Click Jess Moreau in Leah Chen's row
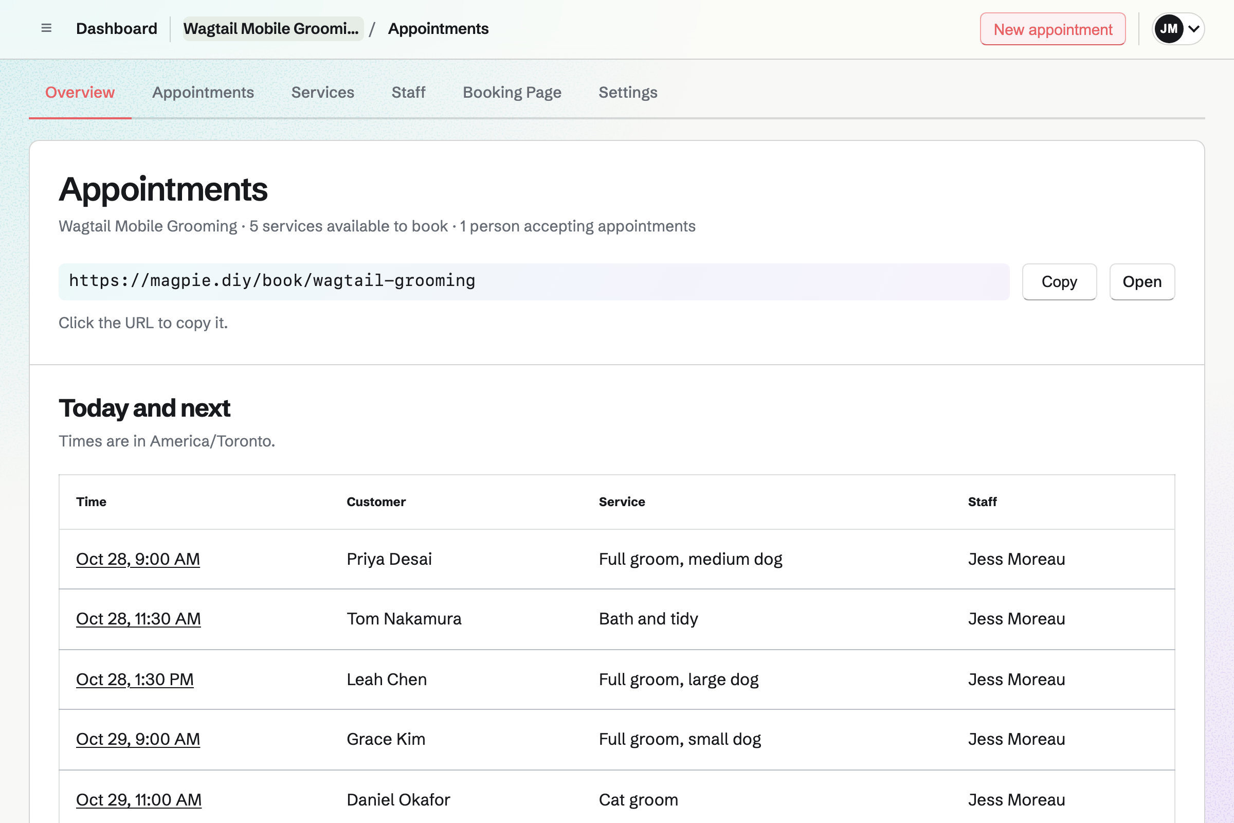 point(1017,679)
